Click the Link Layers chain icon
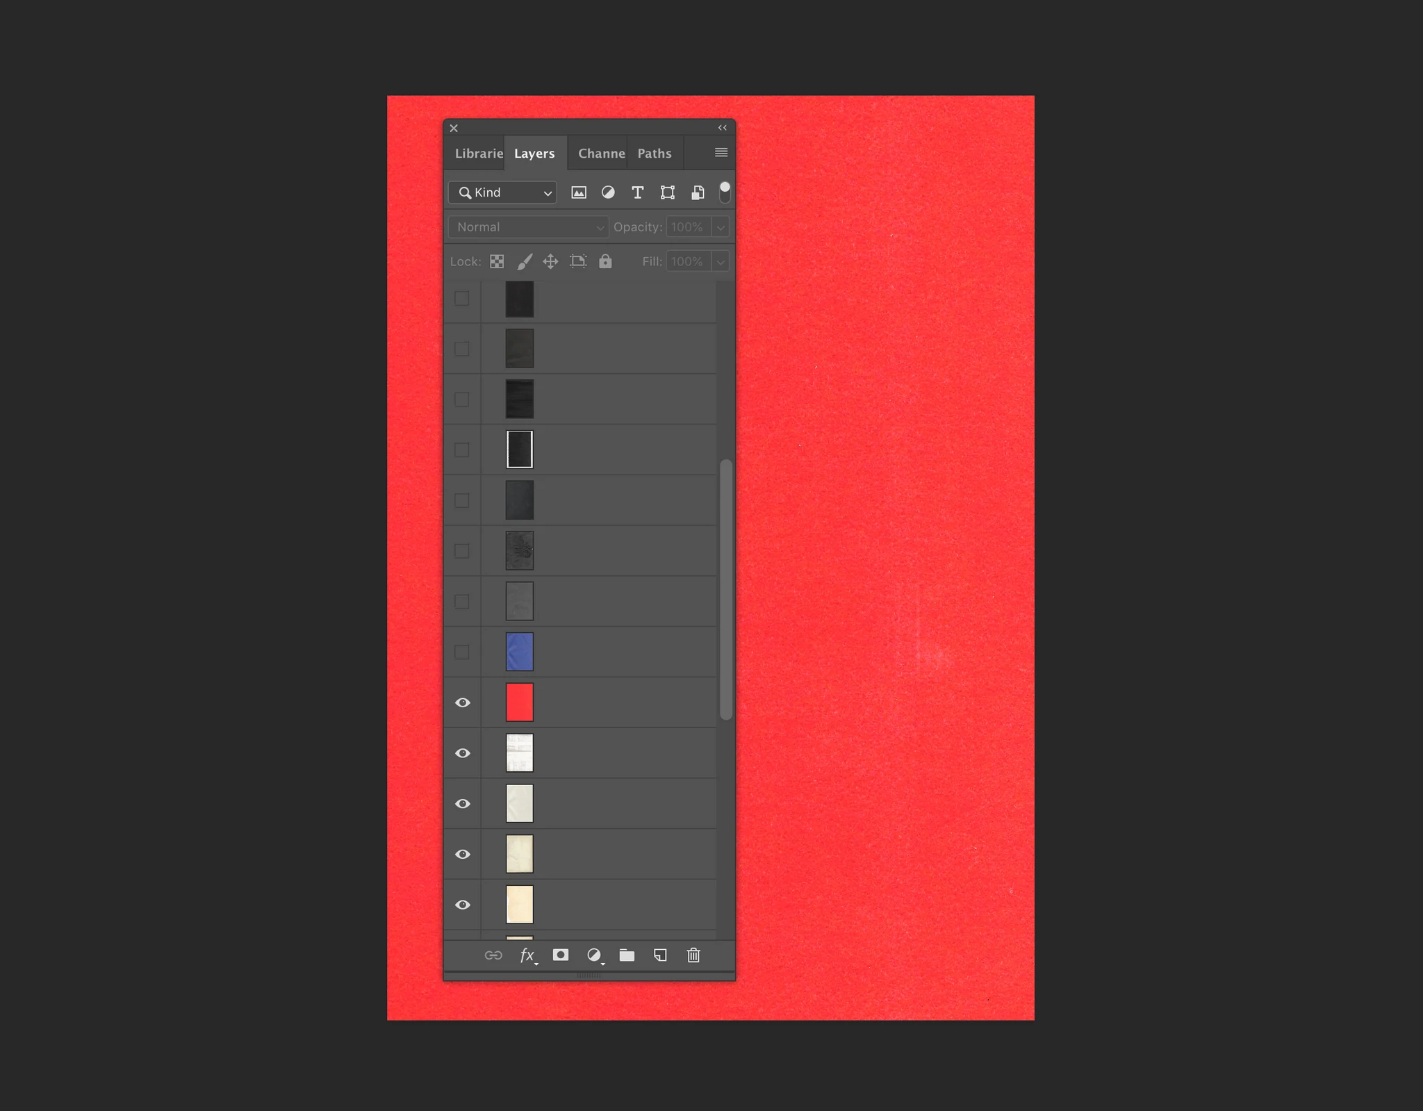 click(x=492, y=955)
